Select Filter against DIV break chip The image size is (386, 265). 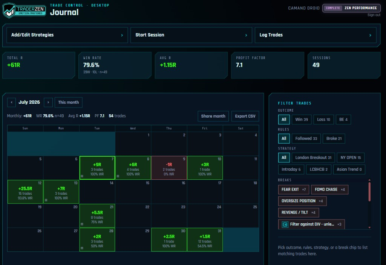[311, 224]
